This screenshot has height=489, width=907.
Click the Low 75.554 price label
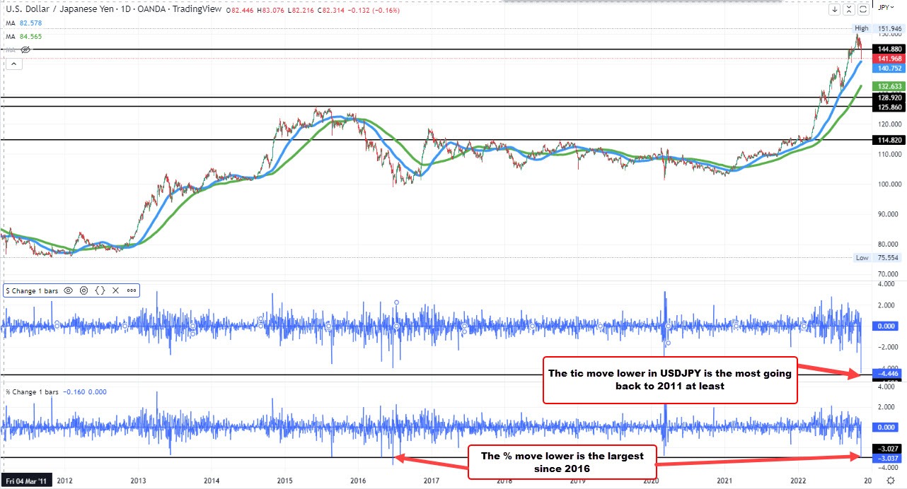point(878,258)
